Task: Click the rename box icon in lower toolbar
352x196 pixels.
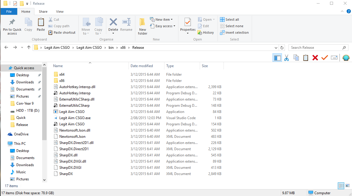Action: 334,58
